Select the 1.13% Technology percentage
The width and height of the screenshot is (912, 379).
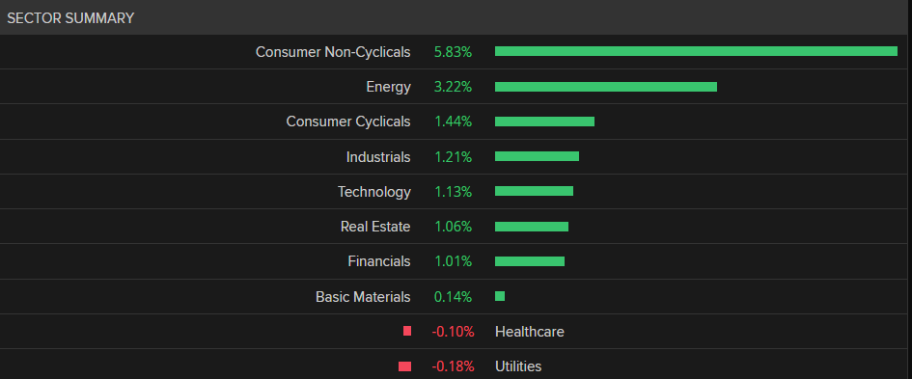(453, 192)
